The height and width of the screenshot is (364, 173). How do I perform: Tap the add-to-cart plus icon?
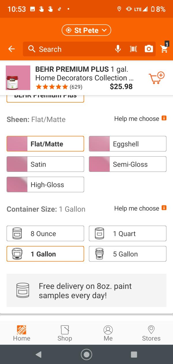tap(156, 78)
